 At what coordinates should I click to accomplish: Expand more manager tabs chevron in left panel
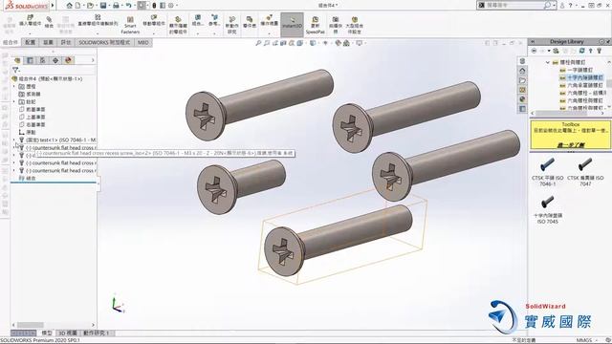pyautogui.click(x=93, y=60)
